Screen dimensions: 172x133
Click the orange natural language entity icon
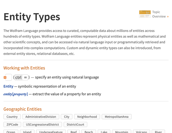pos(5,77)
